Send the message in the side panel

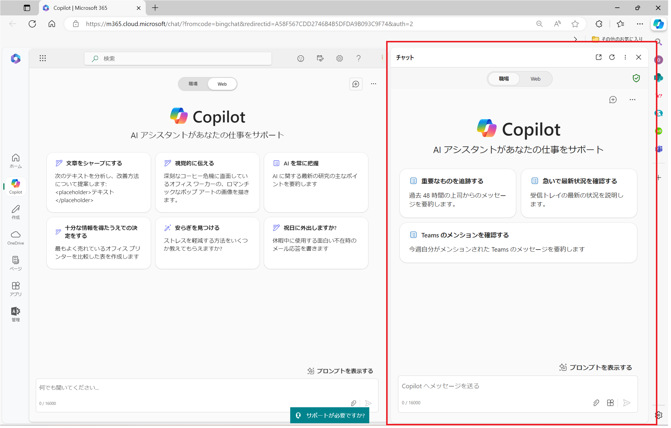pos(627,403)
